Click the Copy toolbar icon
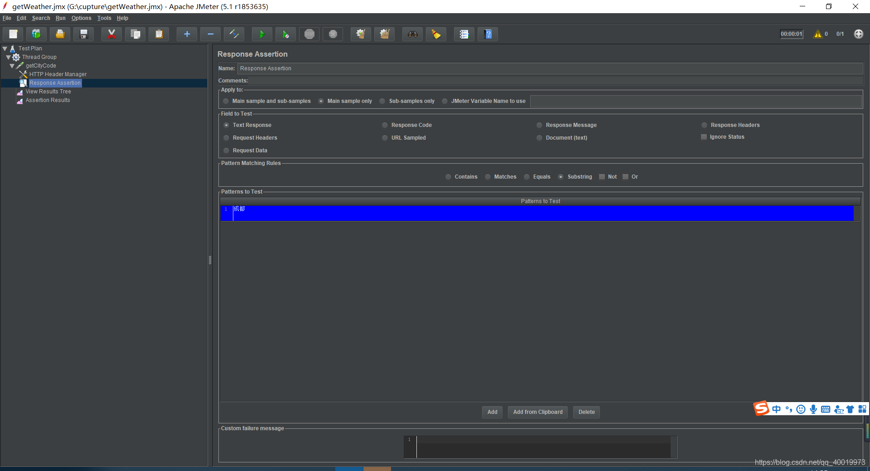This screenshot has width=870, height=471. coord(135,34)
